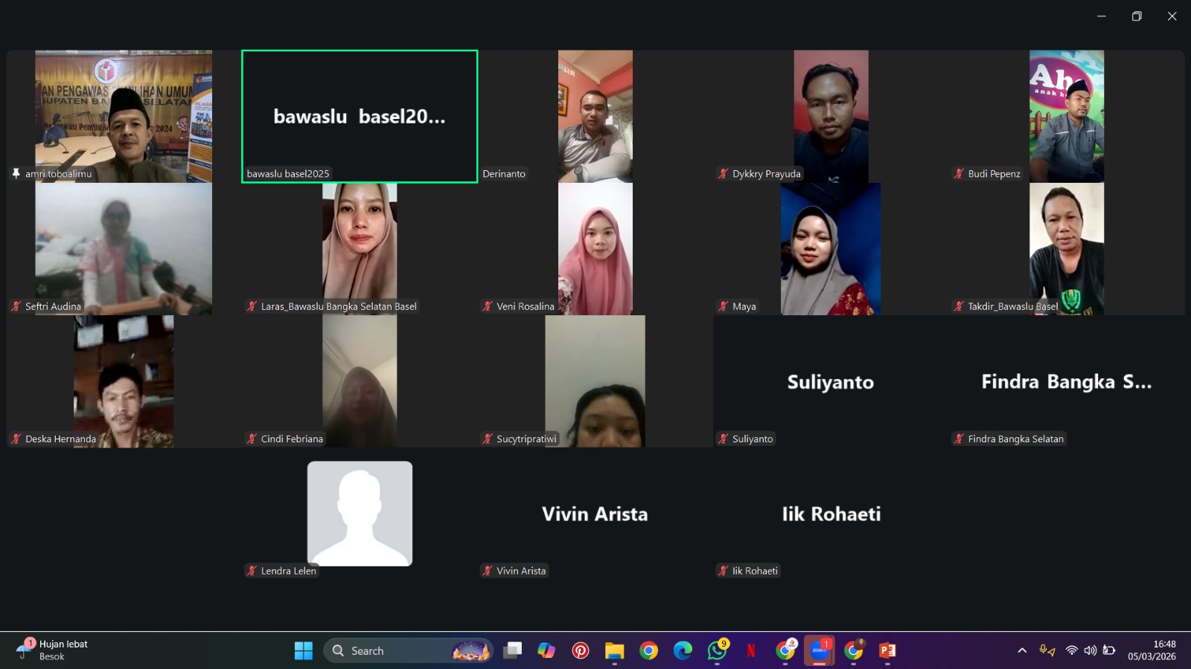The image size is (1191, 669).
Task: Open File Explorer from the taskbar
Action: tap(614, 650)
